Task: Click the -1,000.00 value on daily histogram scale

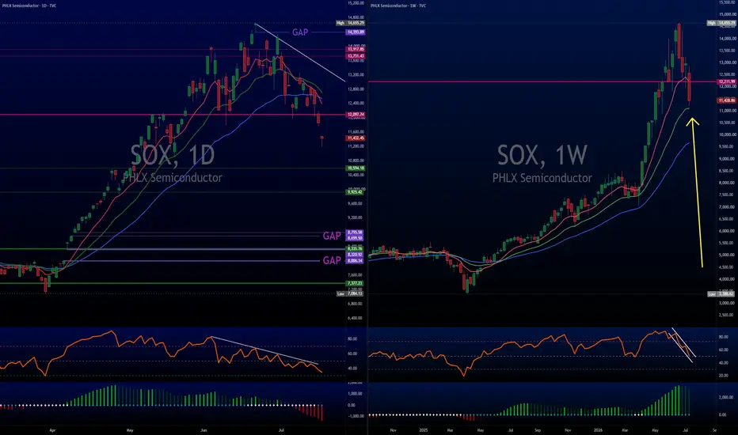Action: 356,416
